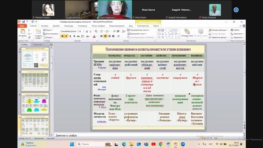Increase font size with the large A
263x148 pixels.
87,31
